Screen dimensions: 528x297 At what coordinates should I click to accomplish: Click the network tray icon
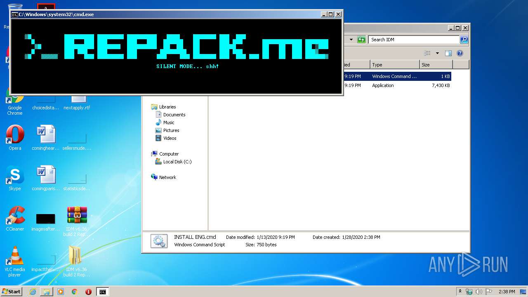(x=469, y=292)
